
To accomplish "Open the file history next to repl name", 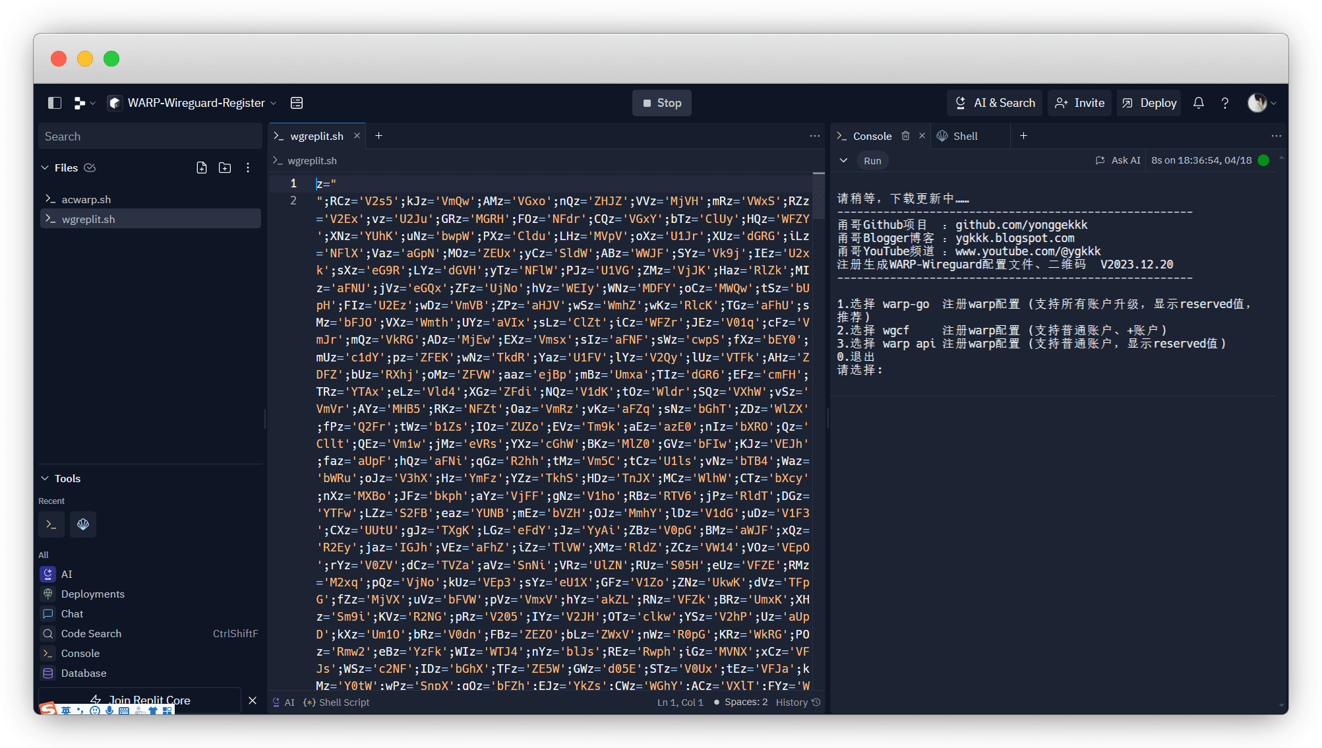I will pyautogui.click(x=297, y=103).
